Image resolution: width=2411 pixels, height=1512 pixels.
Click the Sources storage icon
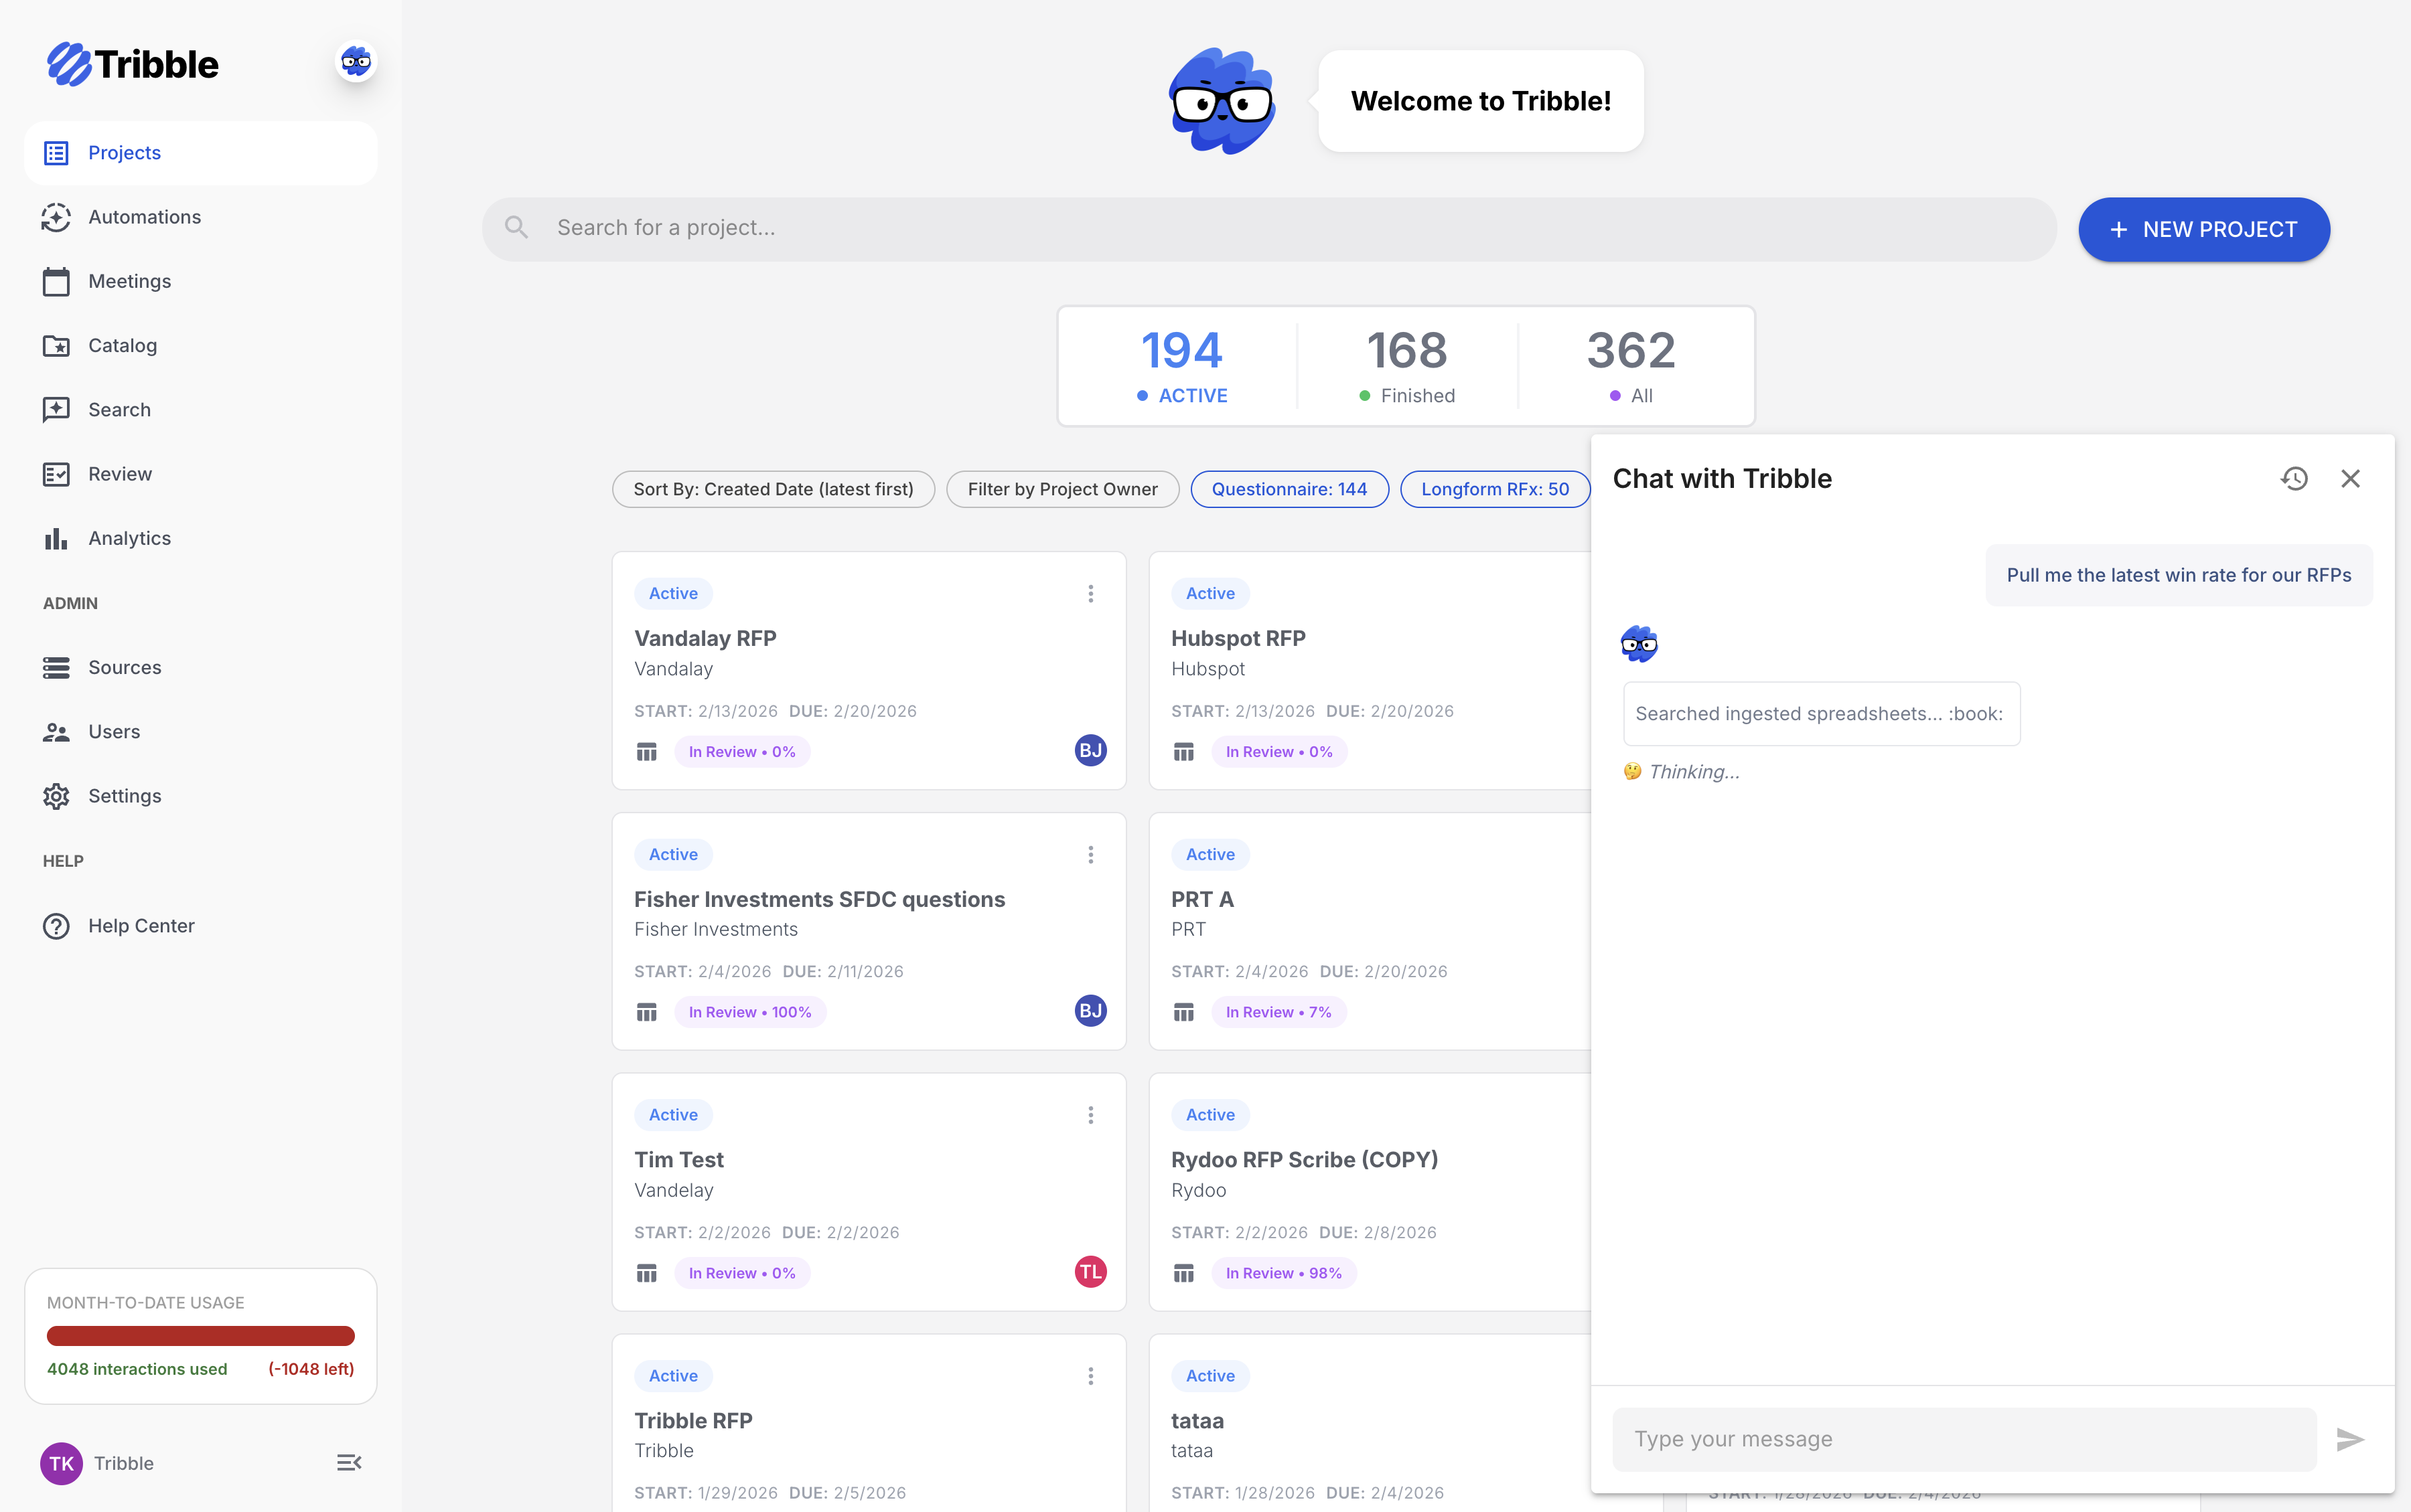pos(56,667)
